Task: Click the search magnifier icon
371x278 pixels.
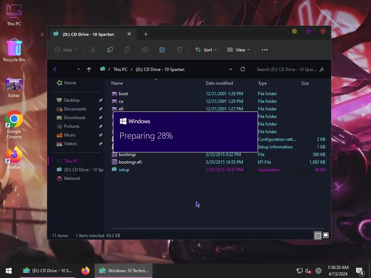Action: pyautogui.click(x=321, y=69)
